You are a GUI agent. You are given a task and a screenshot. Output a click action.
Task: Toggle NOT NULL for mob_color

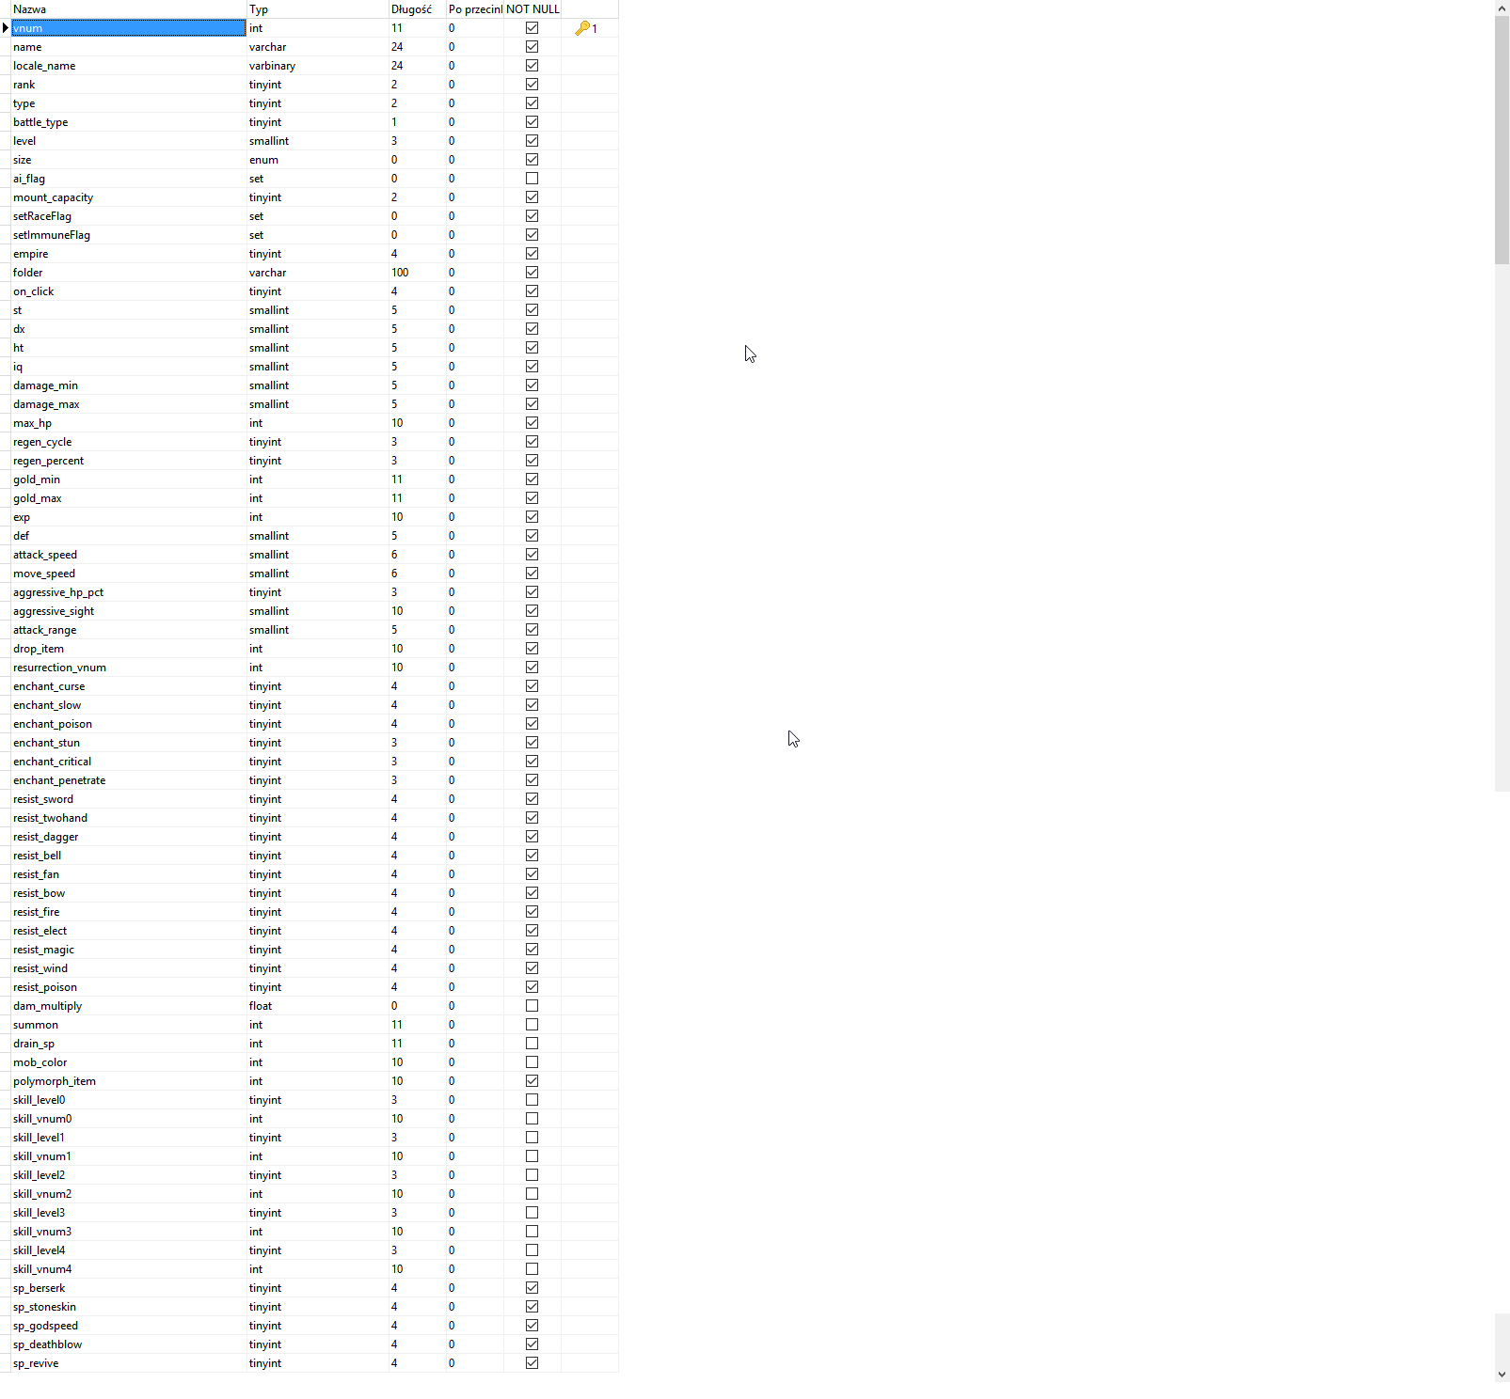pyautogui.click(x=532, y=1062)
